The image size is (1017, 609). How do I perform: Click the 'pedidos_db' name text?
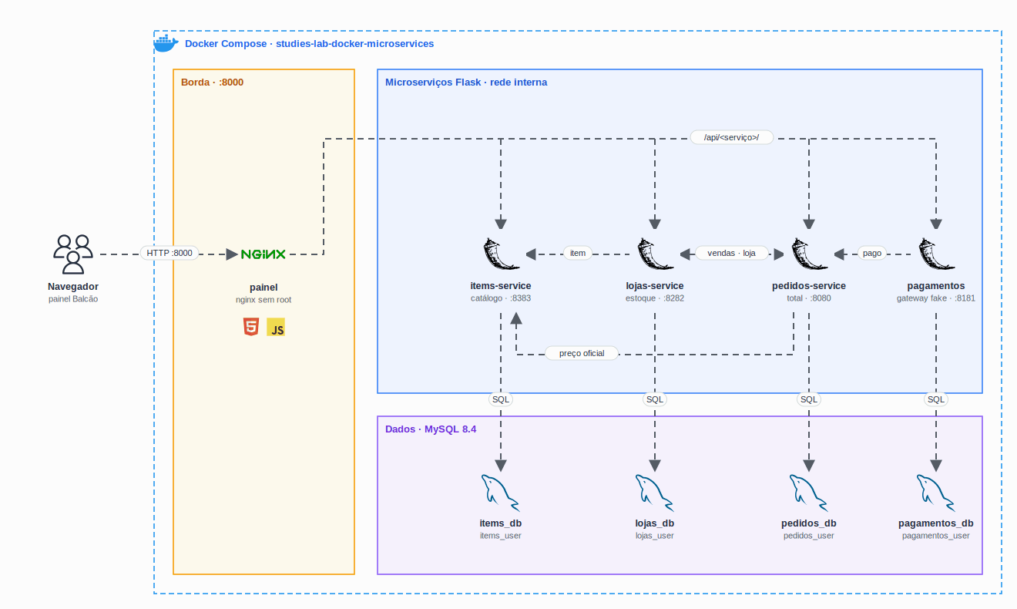tap(809, 523)
